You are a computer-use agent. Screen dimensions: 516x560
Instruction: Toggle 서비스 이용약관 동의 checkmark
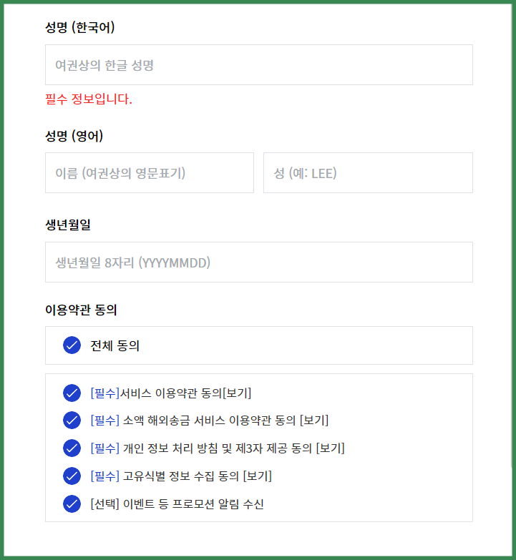tap(72, 393)
